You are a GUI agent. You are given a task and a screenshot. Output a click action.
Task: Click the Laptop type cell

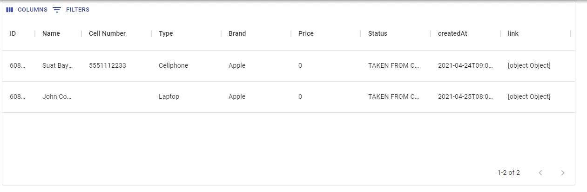coord(169,97)
